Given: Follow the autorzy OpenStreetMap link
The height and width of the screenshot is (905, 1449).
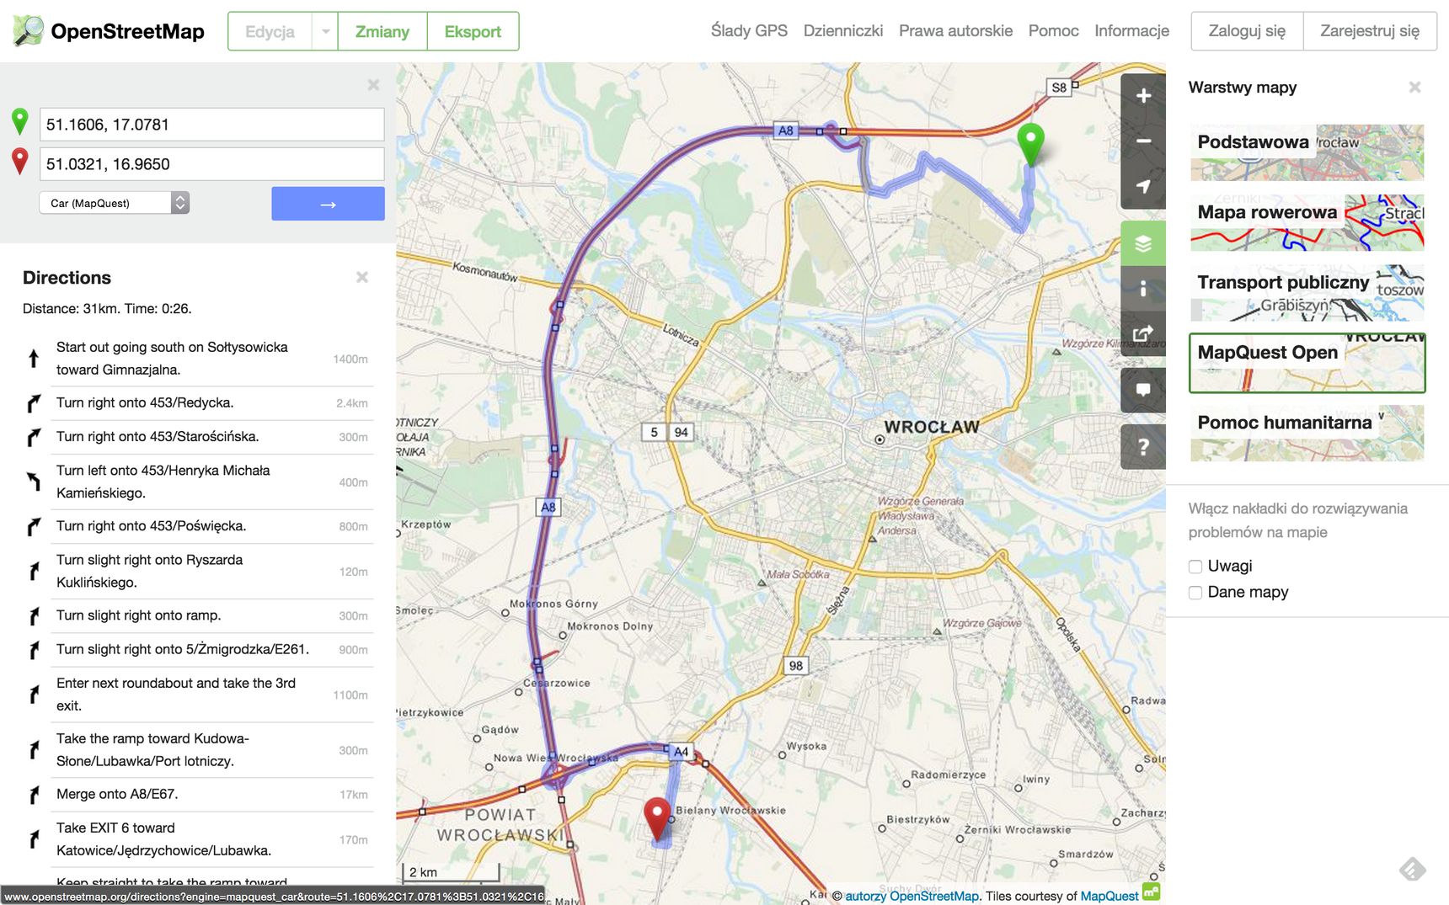Looking at the screenshot, I should pos(912,896).
